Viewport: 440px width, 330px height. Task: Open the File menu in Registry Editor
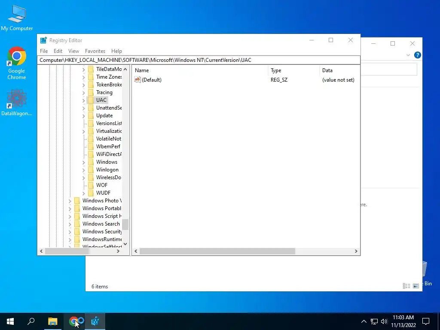pos(44,51)
